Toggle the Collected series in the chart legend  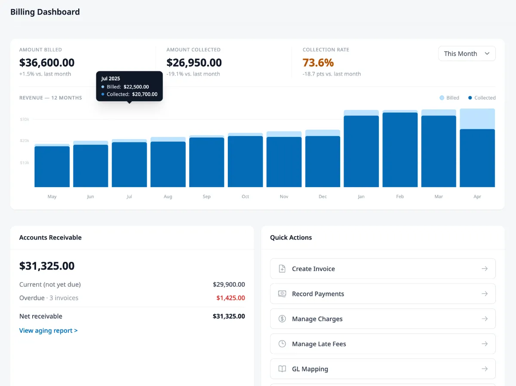[481, 97]
